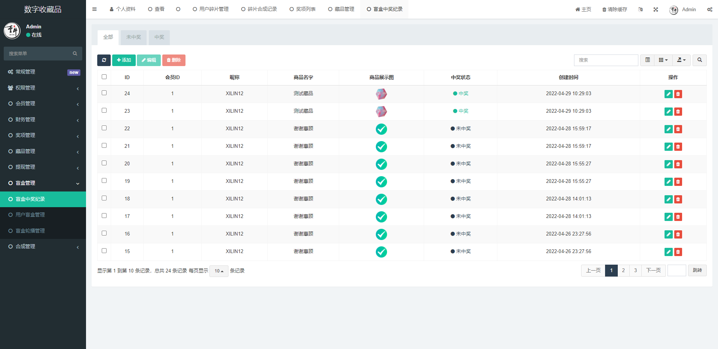Click the refresh records icon
The height and width of the screenshot is (349, 718).
coord(104,60)
